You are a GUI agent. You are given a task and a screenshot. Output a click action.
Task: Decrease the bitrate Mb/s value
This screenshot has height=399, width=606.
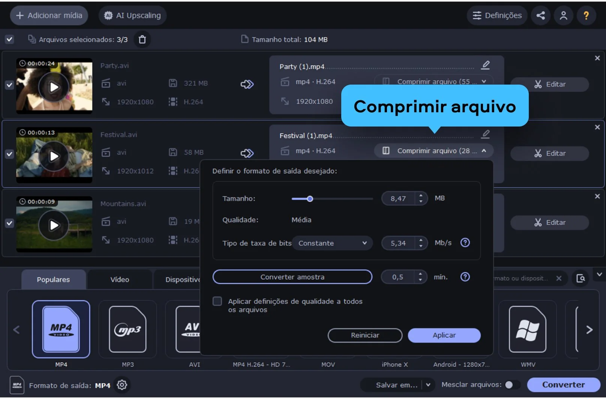pyautogui.click(x=421, y=246)
